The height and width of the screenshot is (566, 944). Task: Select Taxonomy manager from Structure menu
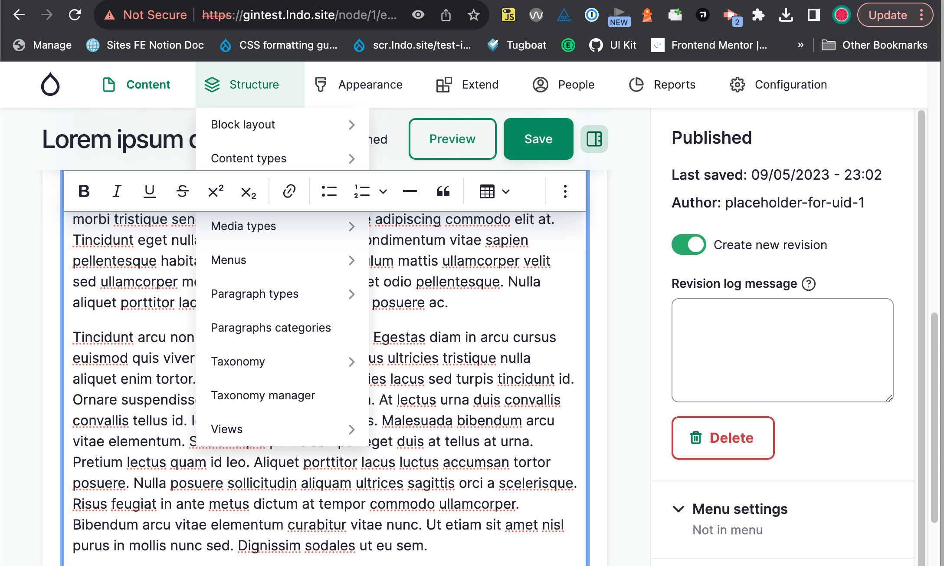point(263,395)
